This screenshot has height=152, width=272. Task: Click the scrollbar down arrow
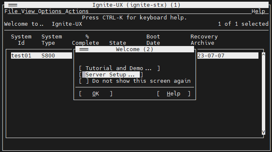point(264,132)
